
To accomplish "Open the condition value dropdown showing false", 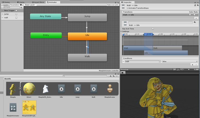I will (180, 61).
